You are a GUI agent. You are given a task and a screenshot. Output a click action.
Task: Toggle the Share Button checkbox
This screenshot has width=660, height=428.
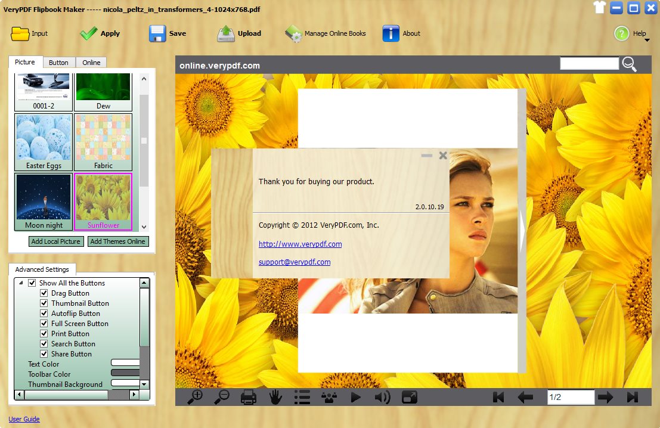coord(44,353)
